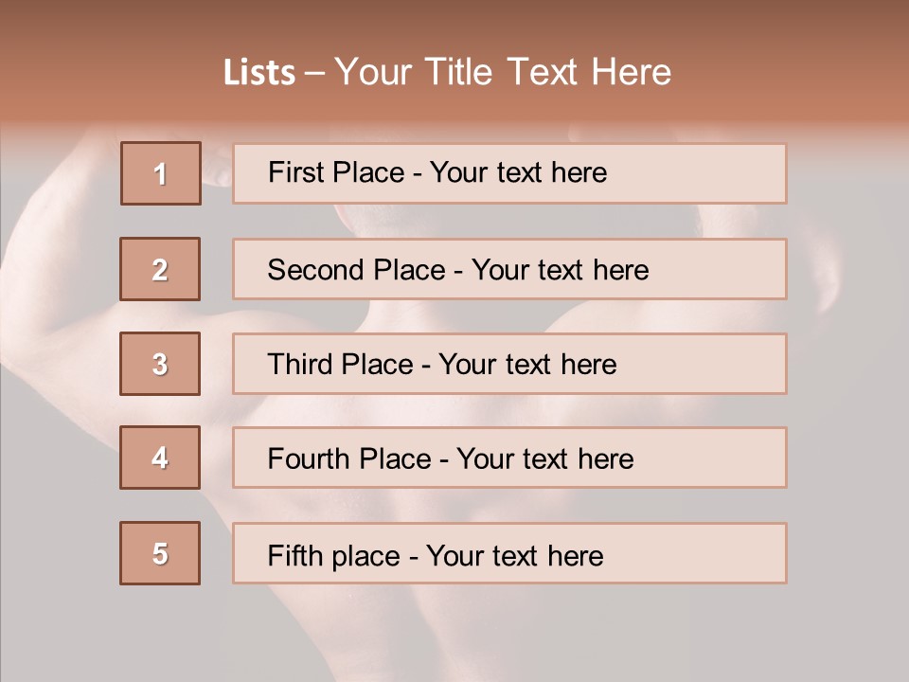Click "Your text here" in the Fifth place row

(514, 555)
